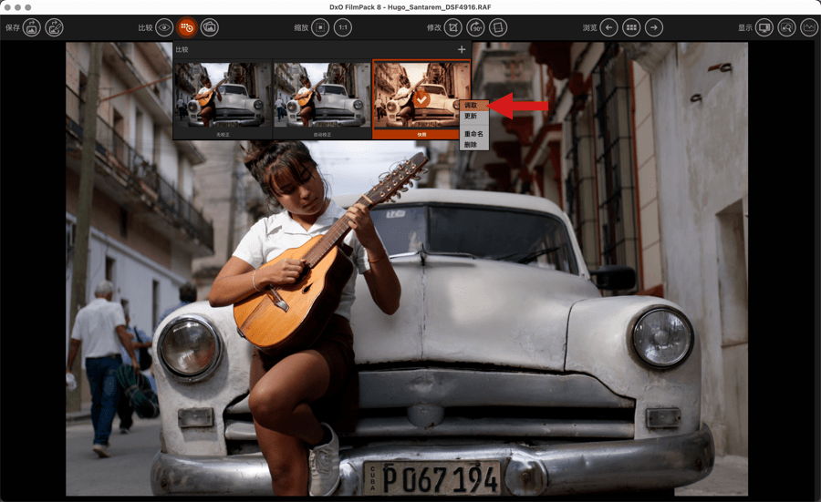Go to the previous image
Screen dimensions: 821x502
coord(608,28)
